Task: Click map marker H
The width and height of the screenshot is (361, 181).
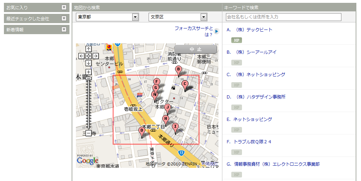Action: click(166, 120)
